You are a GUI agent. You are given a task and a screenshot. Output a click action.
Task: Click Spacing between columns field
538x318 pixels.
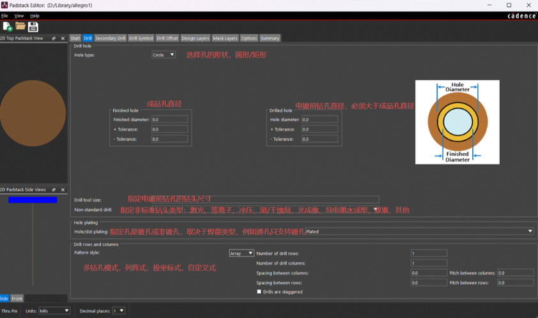(x=429, y=273)
